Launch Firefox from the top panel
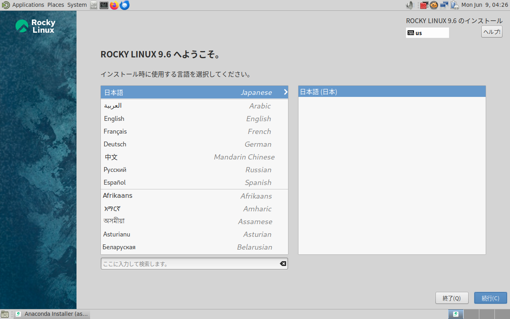Image resolution: width=510 pixels, height=319 pixels. click(x=114, y=5)
